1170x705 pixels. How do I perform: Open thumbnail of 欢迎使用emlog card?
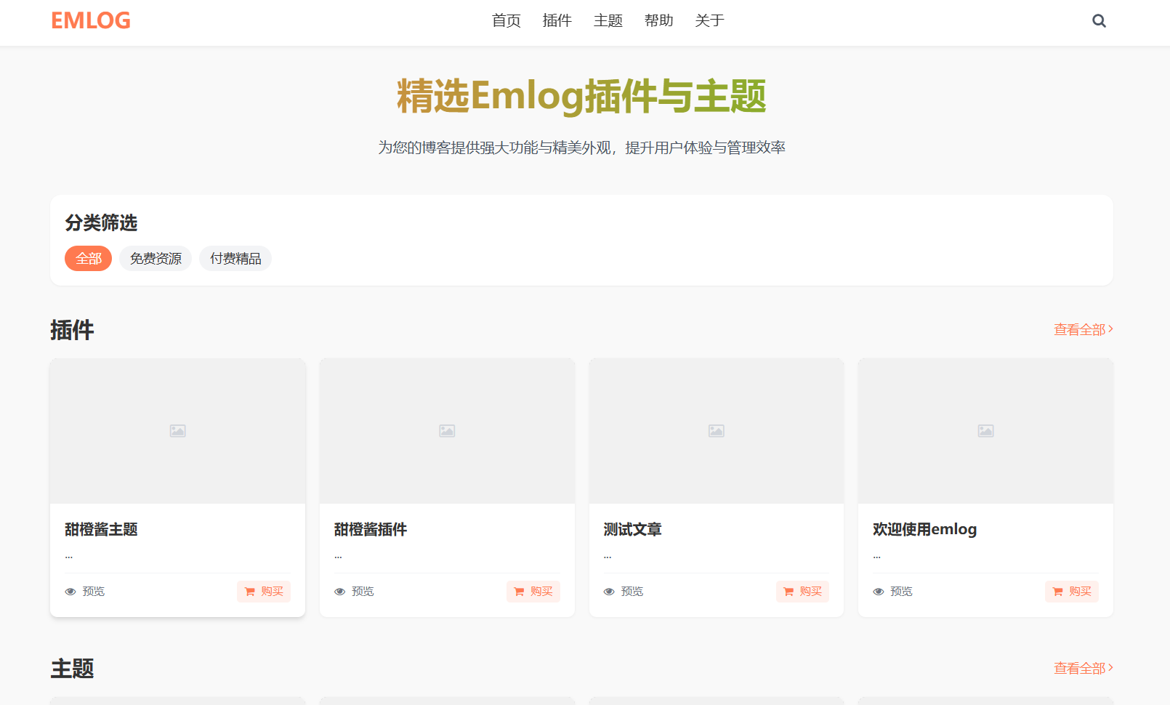[985, 431]
